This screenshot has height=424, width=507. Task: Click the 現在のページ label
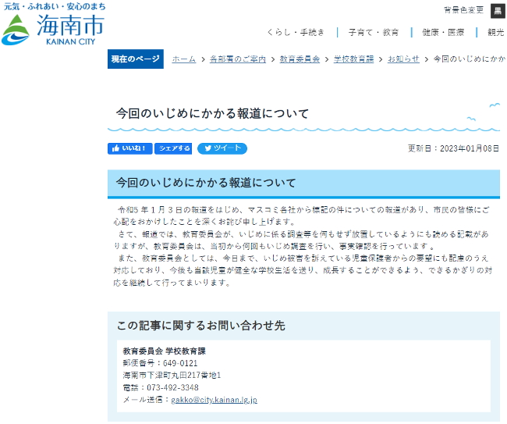point(136,59)
